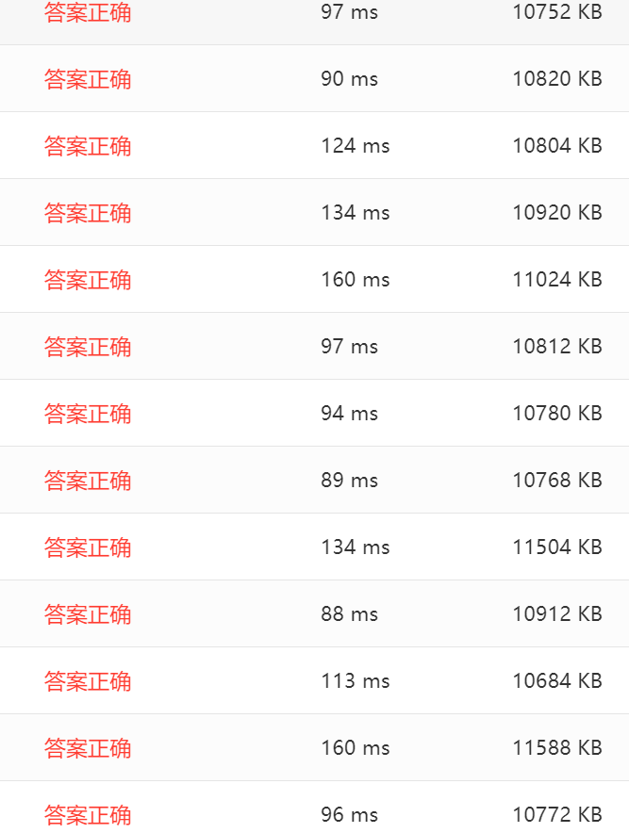The image size is (629, 833).
Task: Select the 11504 KB memory value
Action: tap(557, 547)
